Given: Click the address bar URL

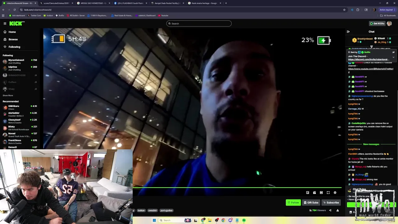Looking at the screenshot, I should (38, 10).
